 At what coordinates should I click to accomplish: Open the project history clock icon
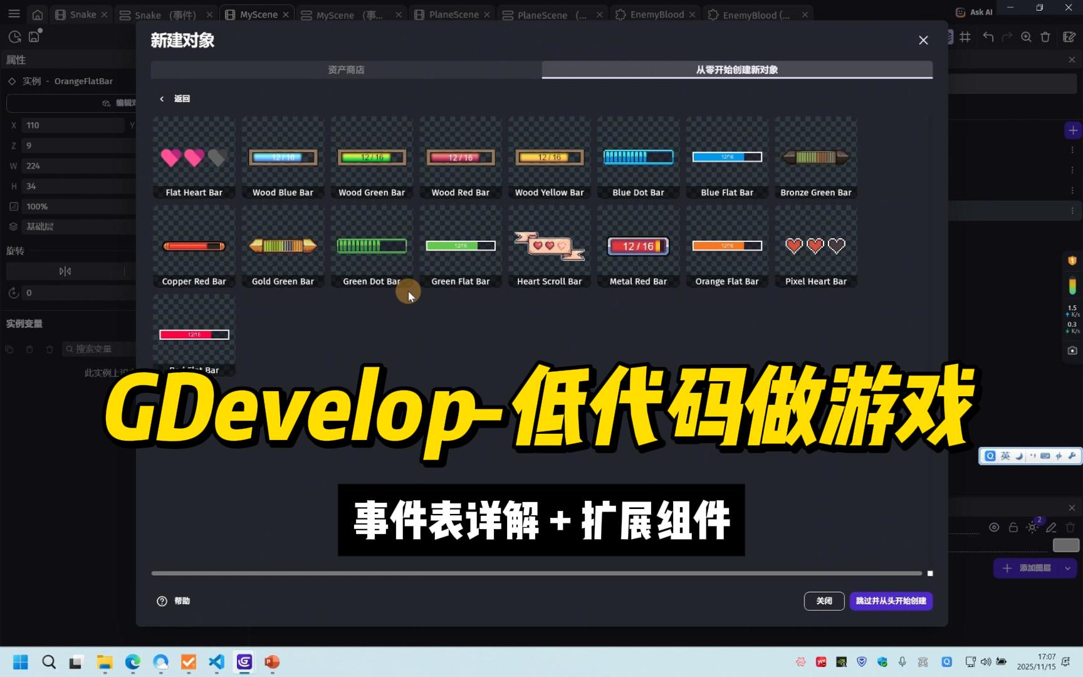[x=14, y=37]
